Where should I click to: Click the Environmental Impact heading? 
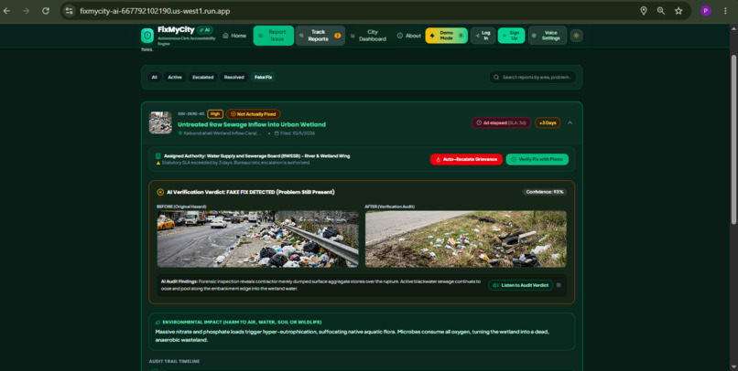(x=242, y=323)
